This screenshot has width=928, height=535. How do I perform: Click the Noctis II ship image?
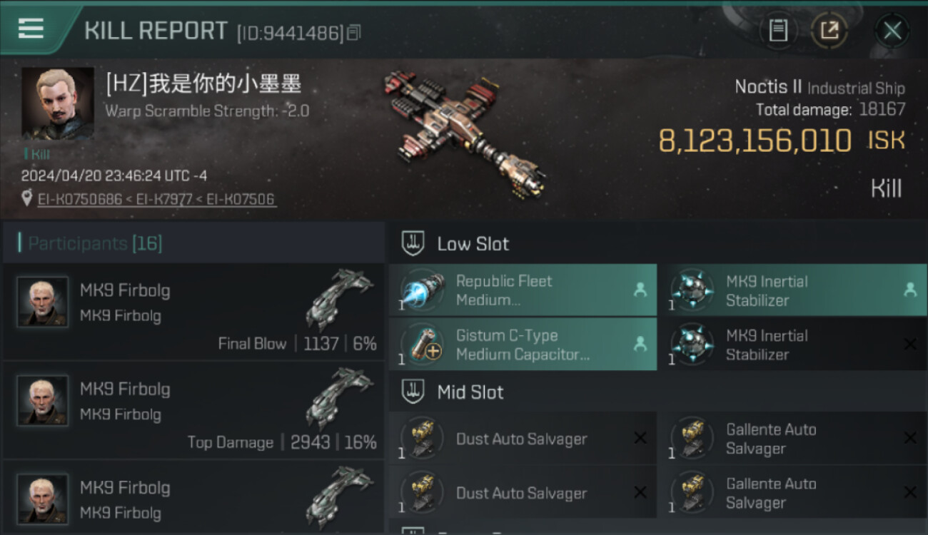tap(463, 133)
